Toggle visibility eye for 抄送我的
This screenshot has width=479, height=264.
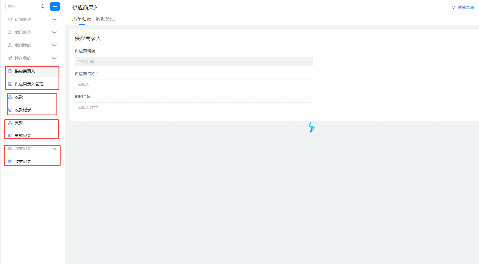coord(54,58)
